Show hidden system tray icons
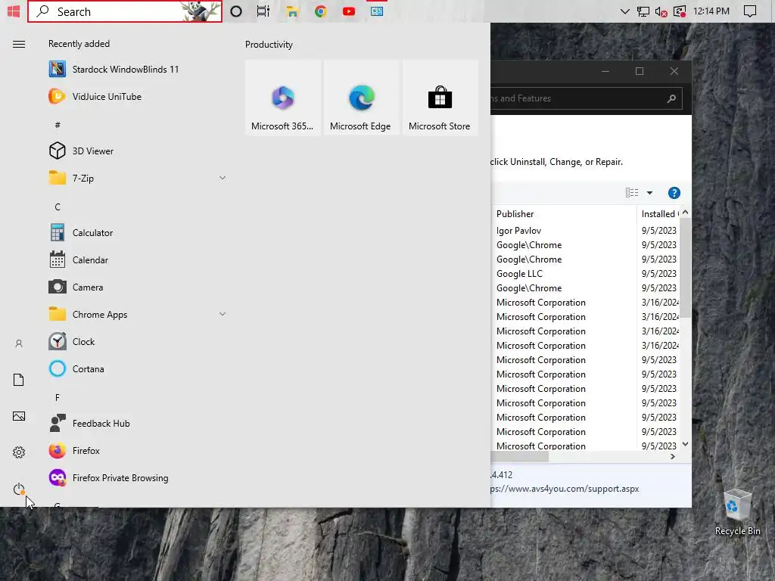This screenshot has width=775, height=581. click(624, 11)
